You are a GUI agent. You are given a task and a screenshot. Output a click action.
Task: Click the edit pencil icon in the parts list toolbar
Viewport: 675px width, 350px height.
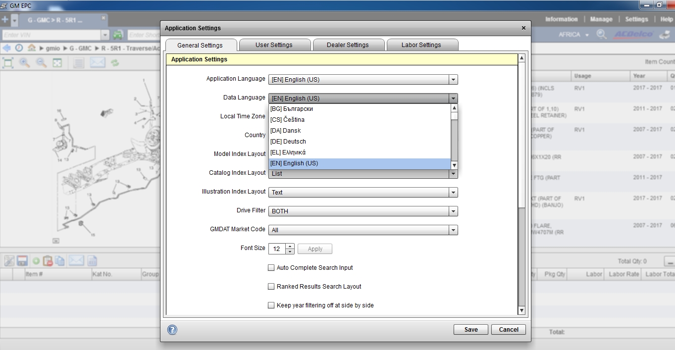[9, 261]
